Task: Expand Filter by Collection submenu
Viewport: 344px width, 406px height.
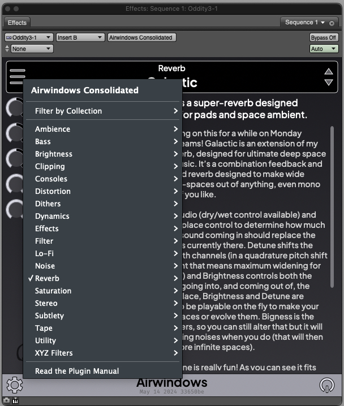Action: coord(102,111)
